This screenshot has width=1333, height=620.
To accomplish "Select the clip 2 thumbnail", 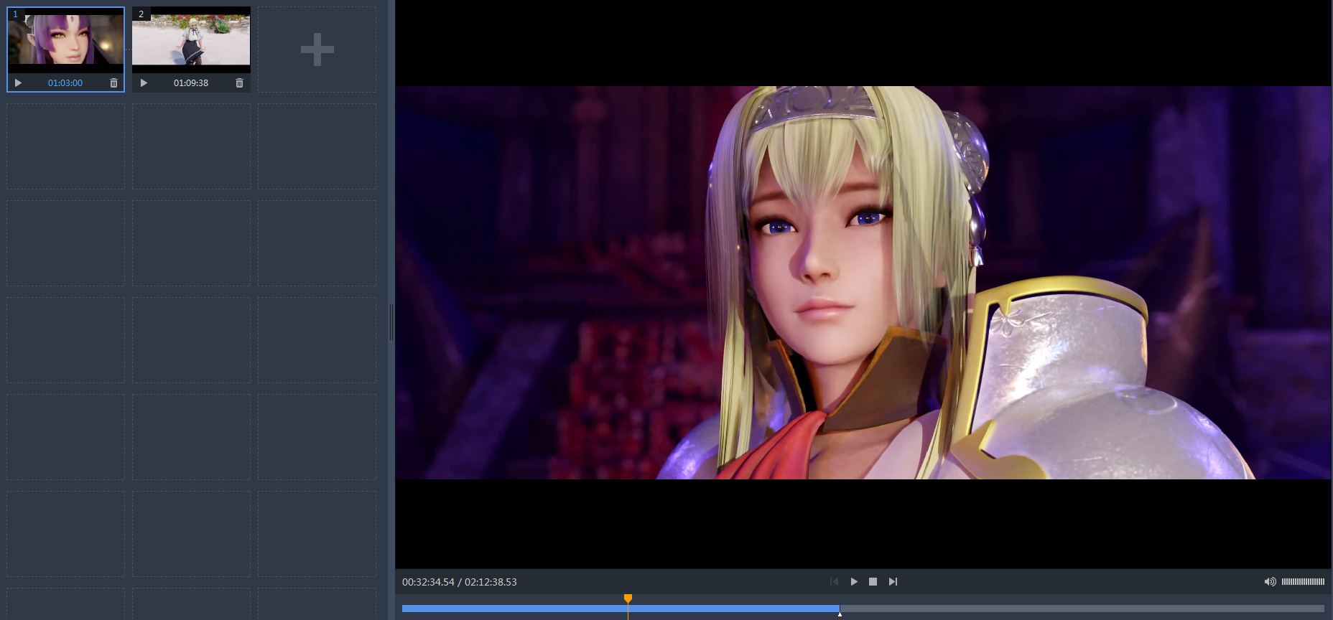I will (x=191, y=40).
